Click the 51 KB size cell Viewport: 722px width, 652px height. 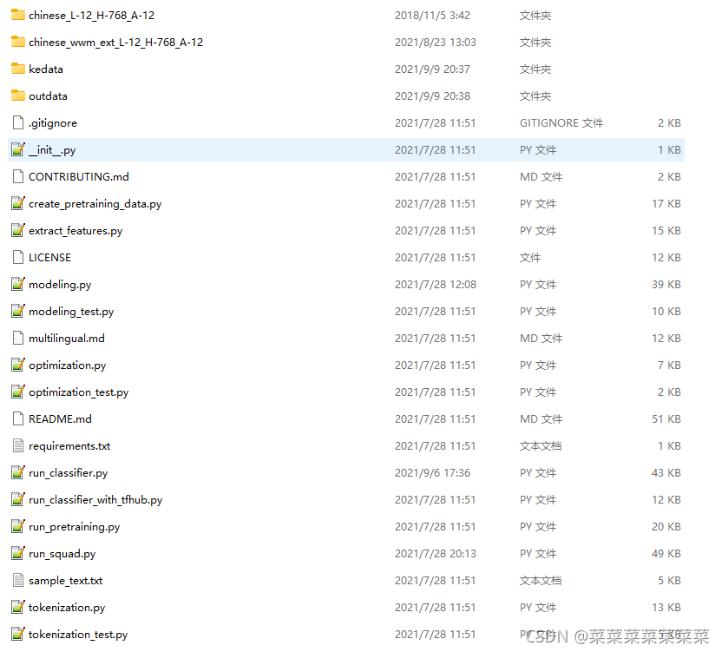point(666,418)
